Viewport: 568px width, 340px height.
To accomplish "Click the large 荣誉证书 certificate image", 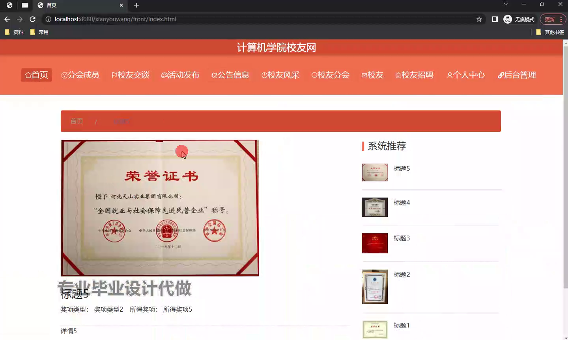I will (160, 208).
